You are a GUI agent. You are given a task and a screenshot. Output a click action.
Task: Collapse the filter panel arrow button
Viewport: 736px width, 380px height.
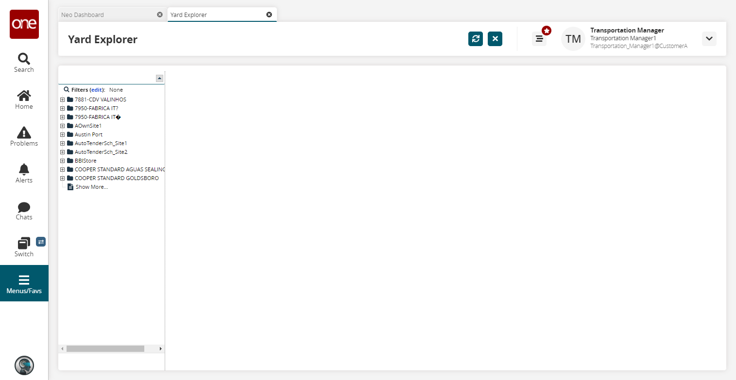click(x=159, y=78)
